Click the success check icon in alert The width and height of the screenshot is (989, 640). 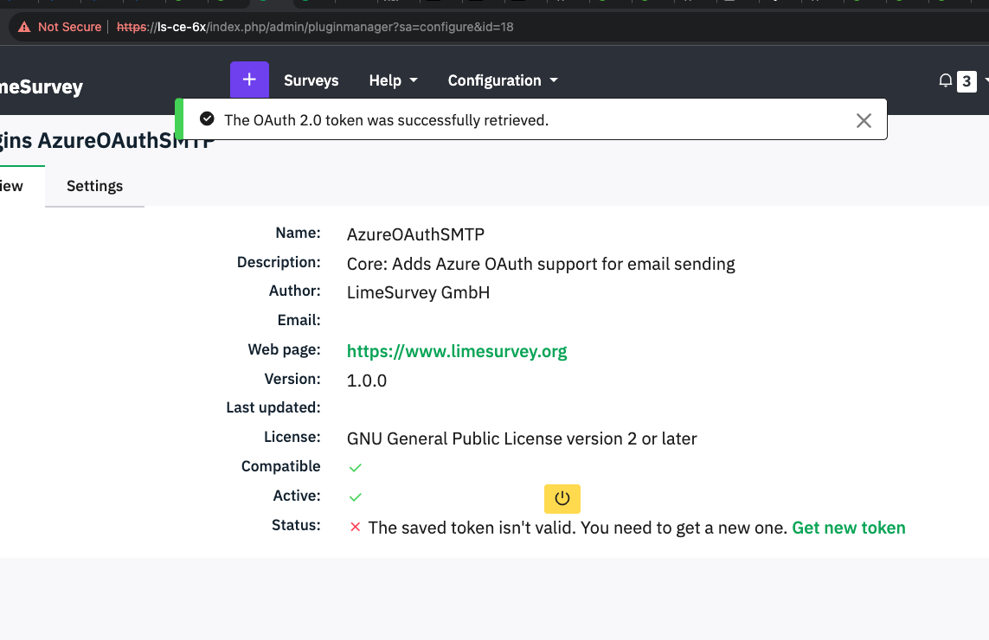click(x=206, y=119)
